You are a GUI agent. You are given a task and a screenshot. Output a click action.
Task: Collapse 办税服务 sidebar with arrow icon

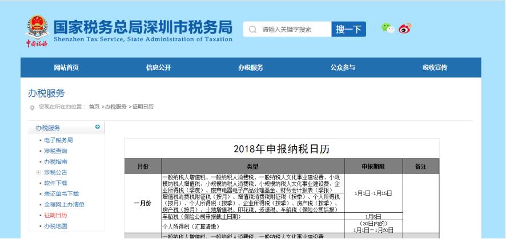click(x=98, y=127)
